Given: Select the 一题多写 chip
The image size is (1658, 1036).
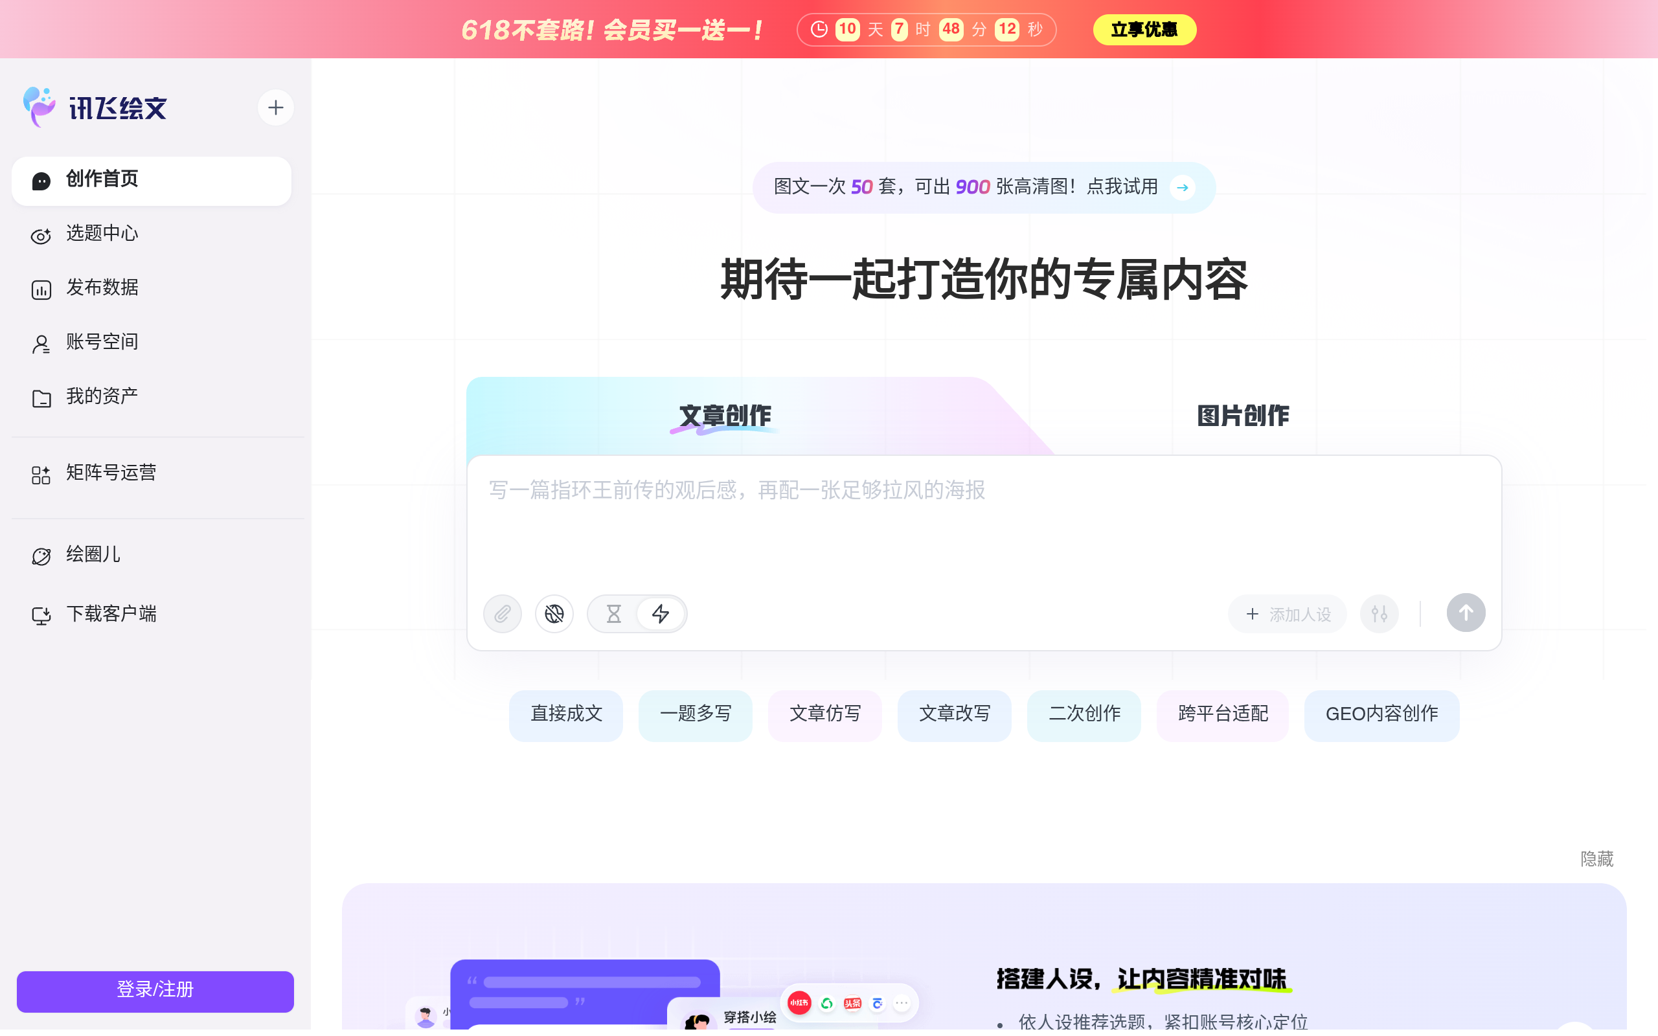Looking at the screenshot, I should click(x=696, y=715).
